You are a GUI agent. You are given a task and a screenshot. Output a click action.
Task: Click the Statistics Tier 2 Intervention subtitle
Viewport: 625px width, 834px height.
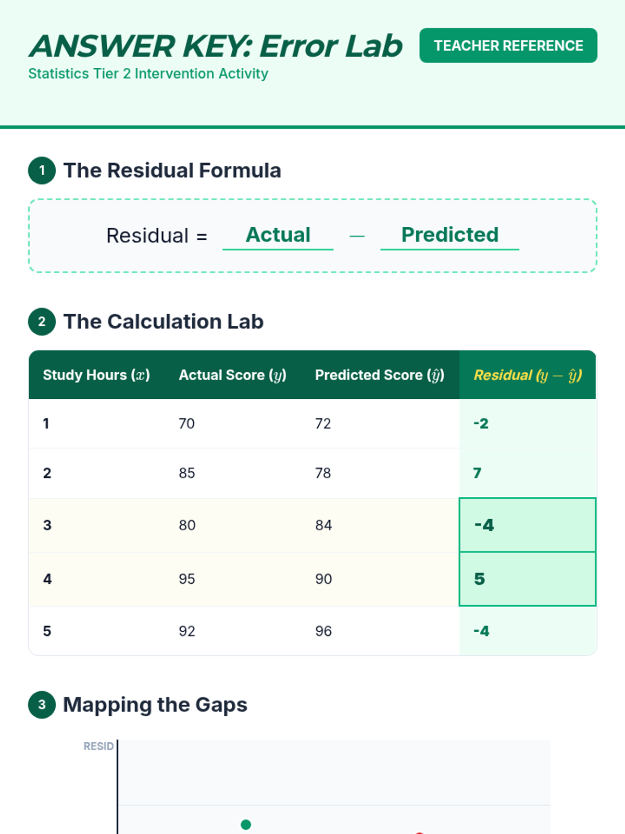click(x=148, y=74)
